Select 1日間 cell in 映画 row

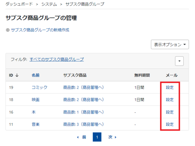point(139,100)
